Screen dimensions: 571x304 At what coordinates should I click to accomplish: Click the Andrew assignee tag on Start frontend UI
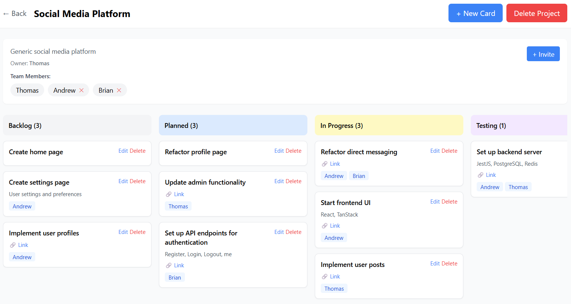click(333, 237)
